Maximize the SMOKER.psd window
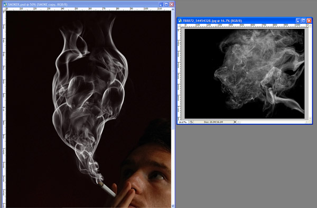 166,4
